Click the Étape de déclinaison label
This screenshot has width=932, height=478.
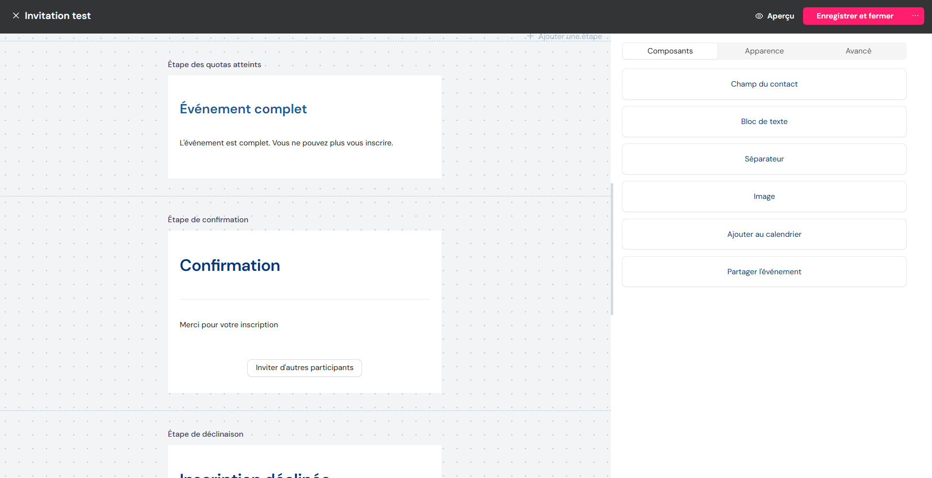click(x=205, y=434)
